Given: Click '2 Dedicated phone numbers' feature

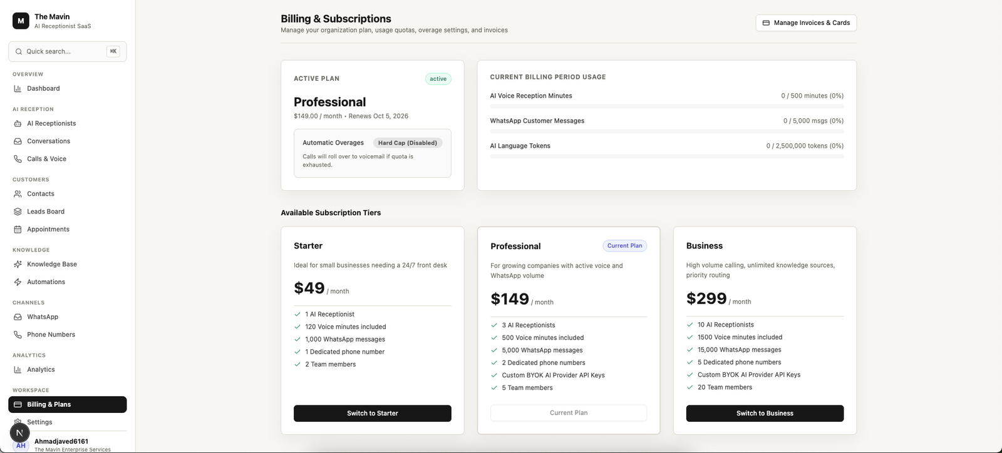Looking at the screenshot, I should click(544, 363).
